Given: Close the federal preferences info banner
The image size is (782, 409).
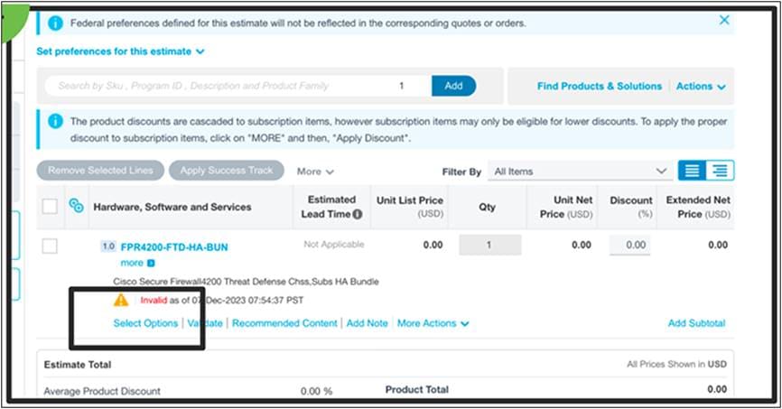Looking at the screenshot, I should point(723,20).
